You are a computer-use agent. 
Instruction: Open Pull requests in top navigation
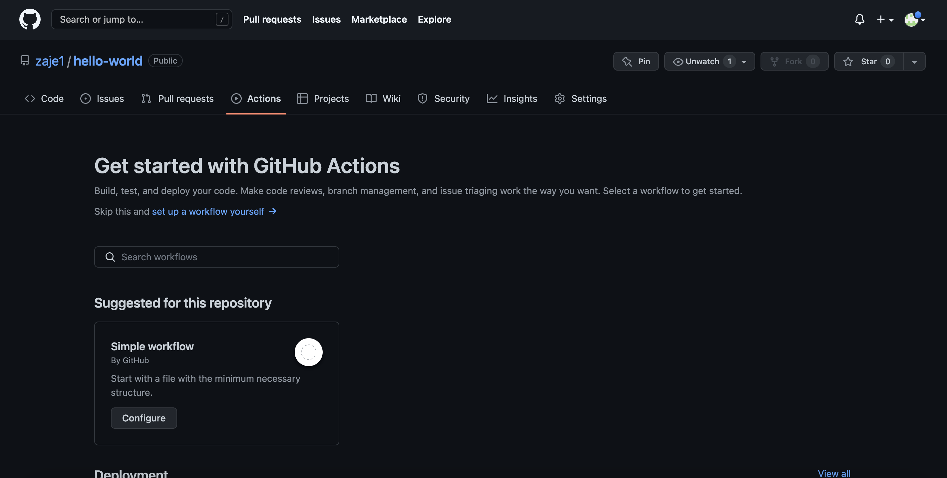tap(272, 19)
